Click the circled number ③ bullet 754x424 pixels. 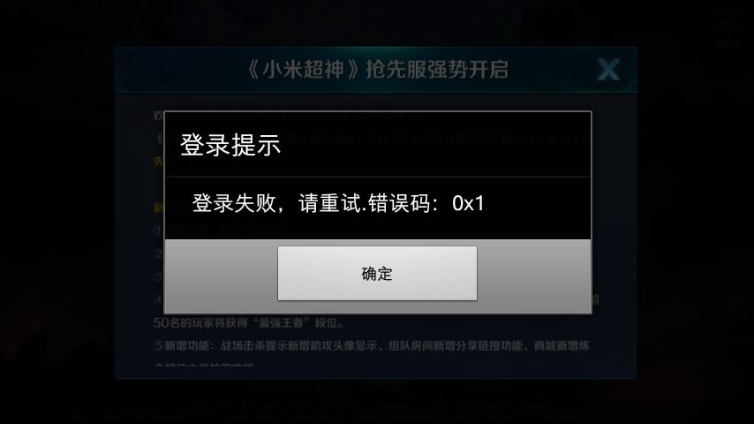159,276
